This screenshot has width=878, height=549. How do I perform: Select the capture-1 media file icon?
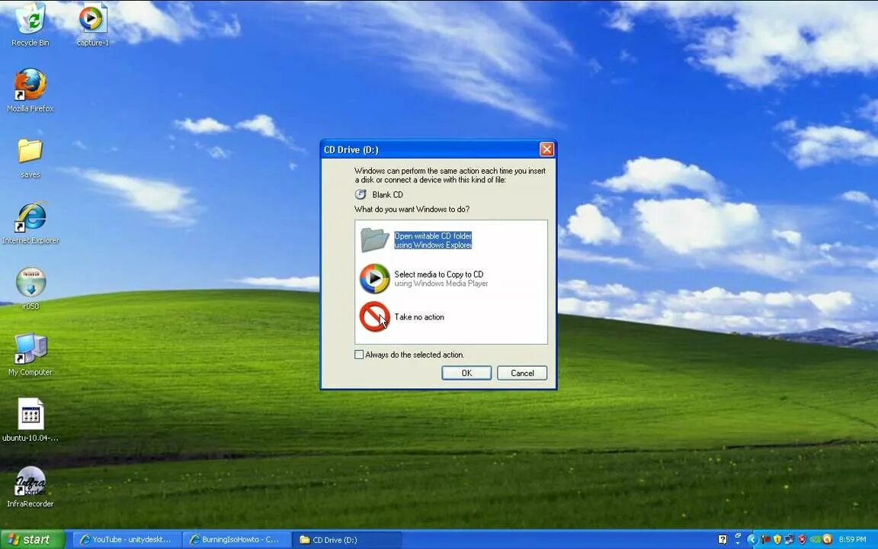click(92, 24)
